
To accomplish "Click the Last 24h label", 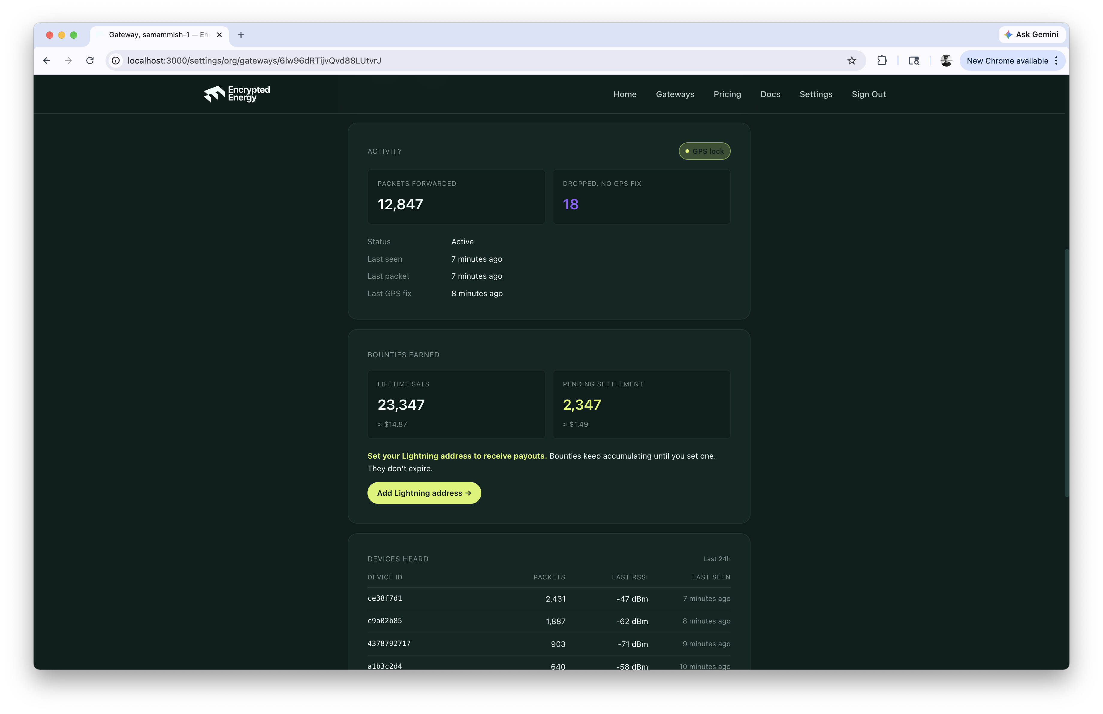I will (x=716, y=559).
